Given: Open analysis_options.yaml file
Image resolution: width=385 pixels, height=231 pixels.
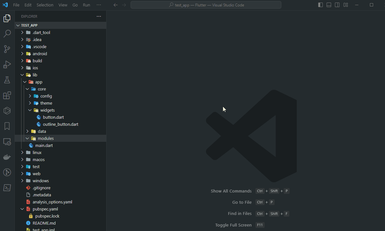Looking at the screenshot, I should pyautogui.click(x=61, y=202).
